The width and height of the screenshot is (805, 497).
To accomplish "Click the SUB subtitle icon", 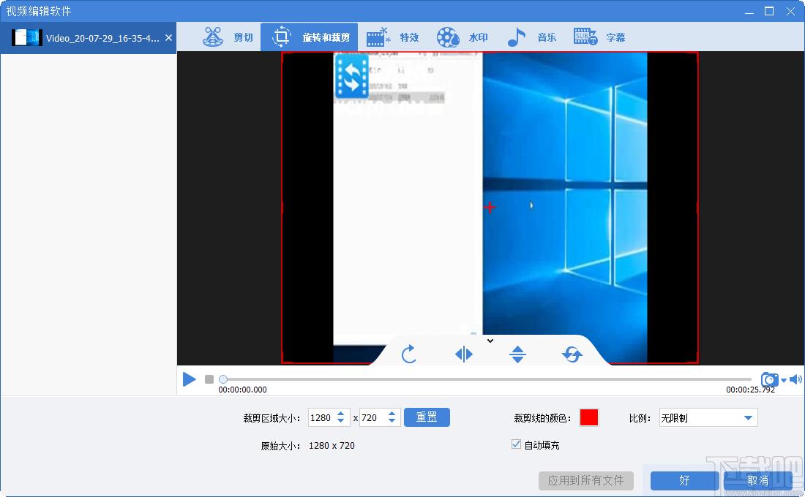I will pyautogui.click(x=585, y=37).
